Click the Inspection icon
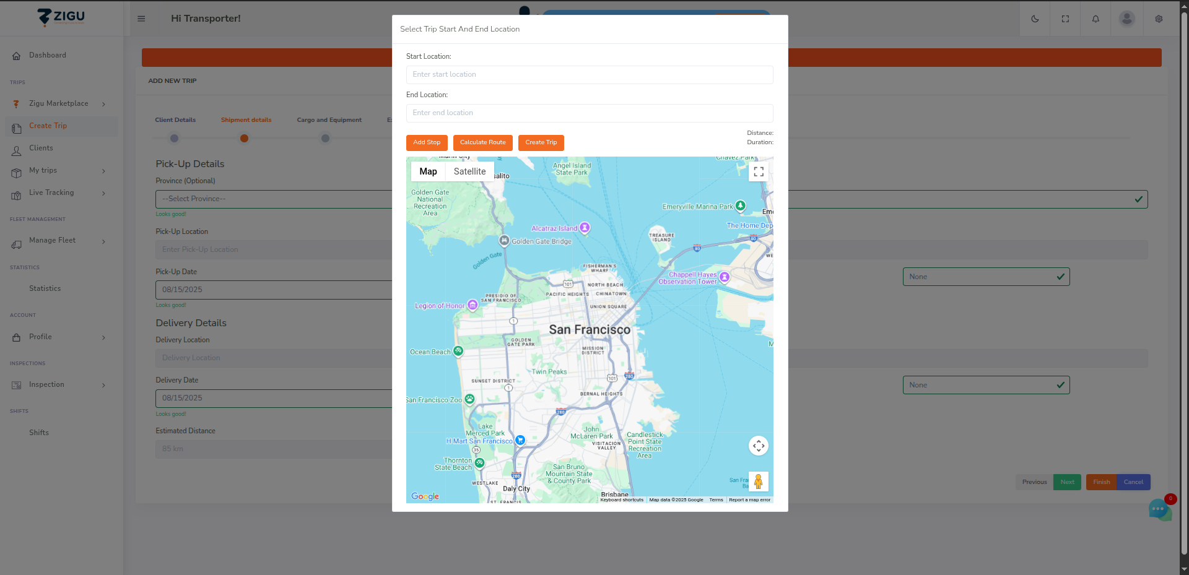 17,385
